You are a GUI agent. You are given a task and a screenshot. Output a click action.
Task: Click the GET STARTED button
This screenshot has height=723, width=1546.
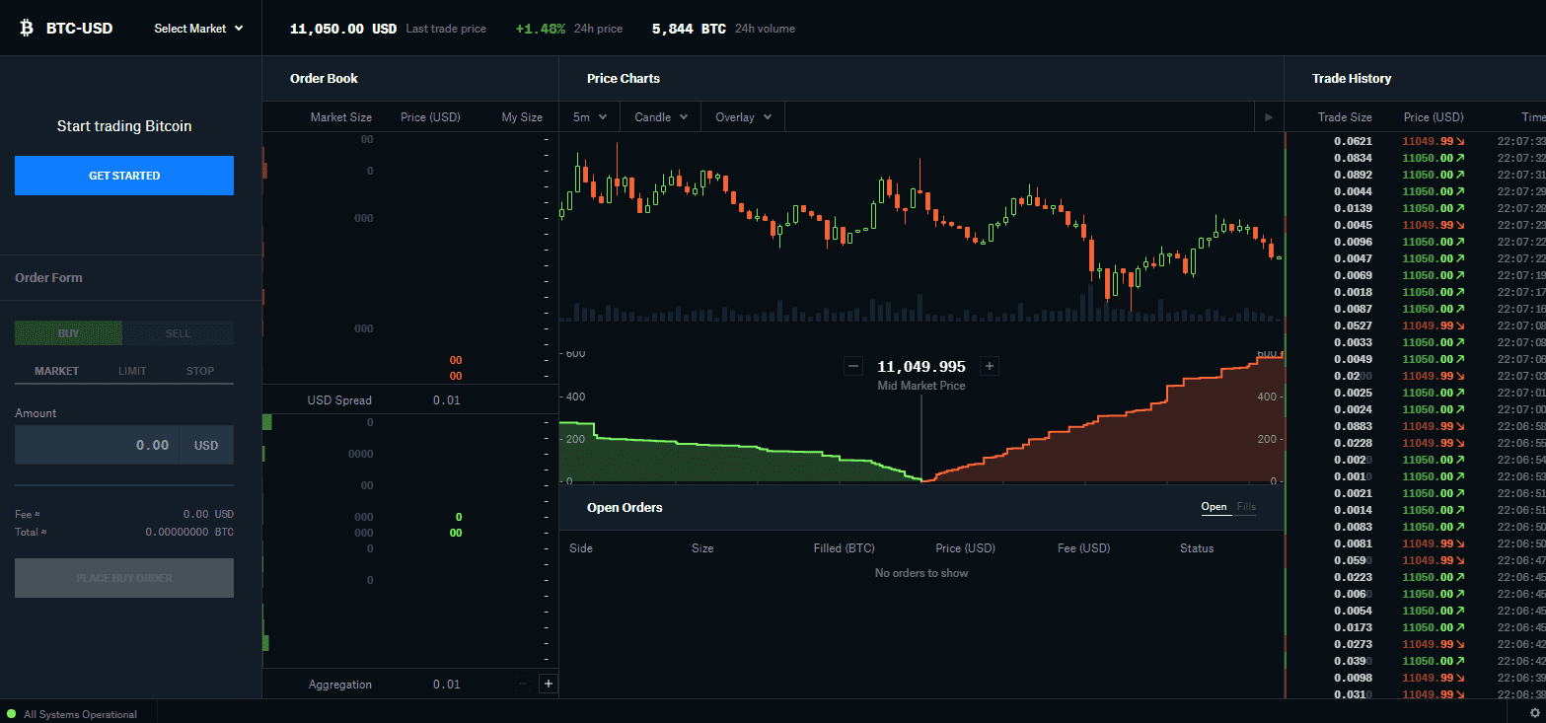123,175
